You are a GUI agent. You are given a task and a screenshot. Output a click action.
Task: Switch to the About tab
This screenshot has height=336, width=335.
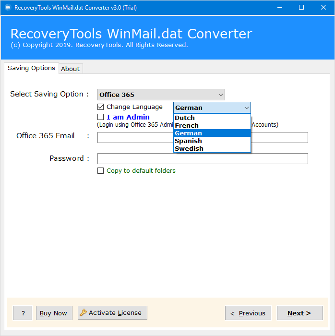71,69
